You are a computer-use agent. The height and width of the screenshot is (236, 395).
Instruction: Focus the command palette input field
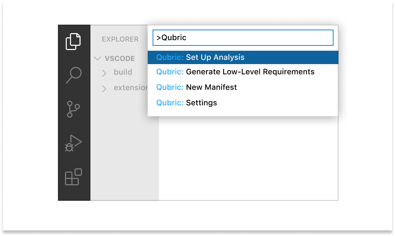(x=243, y=38)
